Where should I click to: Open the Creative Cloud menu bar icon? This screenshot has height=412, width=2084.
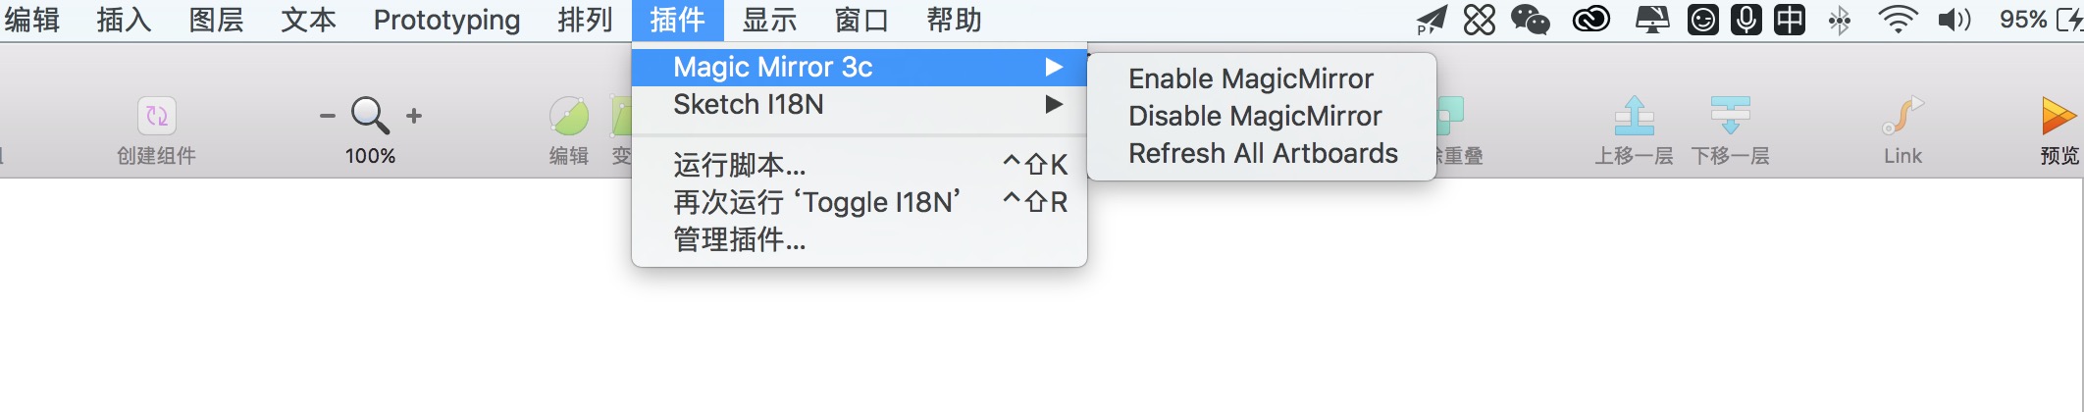pos(1590,20)
